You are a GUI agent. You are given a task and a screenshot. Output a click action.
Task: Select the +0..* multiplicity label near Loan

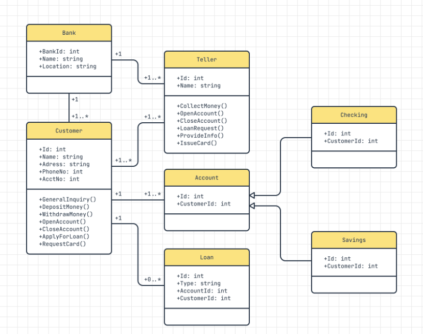pos(153,280)
